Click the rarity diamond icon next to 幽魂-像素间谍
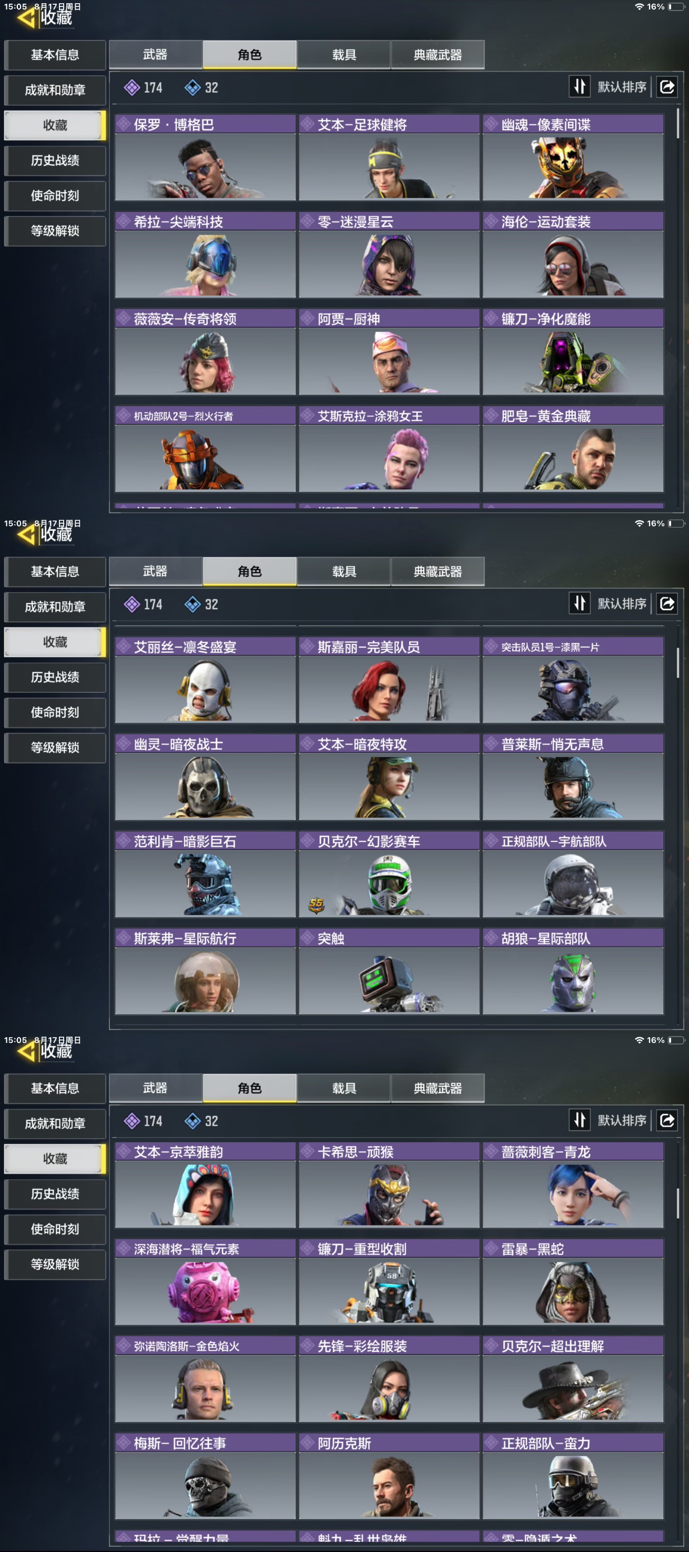The image size is (689, 1552). (492, 125)
